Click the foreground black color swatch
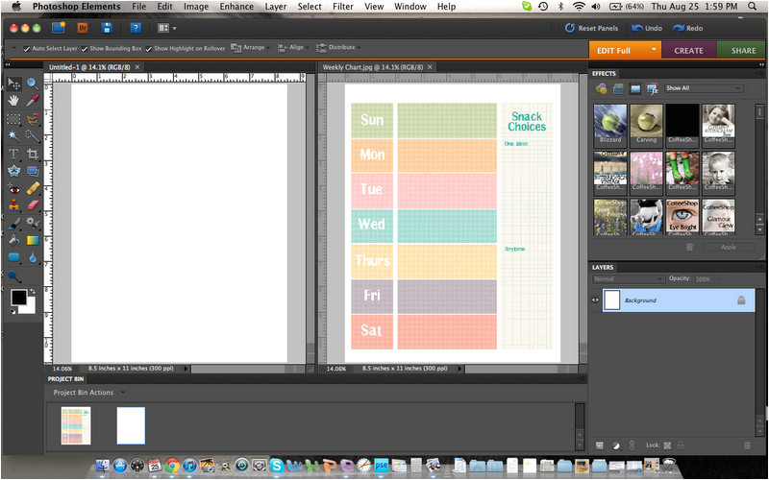 (x=18, y=296)
